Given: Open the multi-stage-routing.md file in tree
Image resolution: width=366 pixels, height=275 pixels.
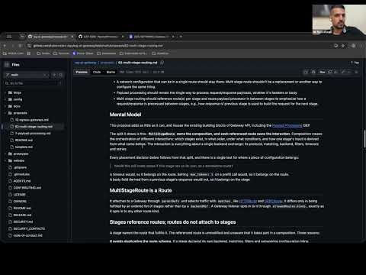Looking at the screenshot, I should tap(34, 127).
